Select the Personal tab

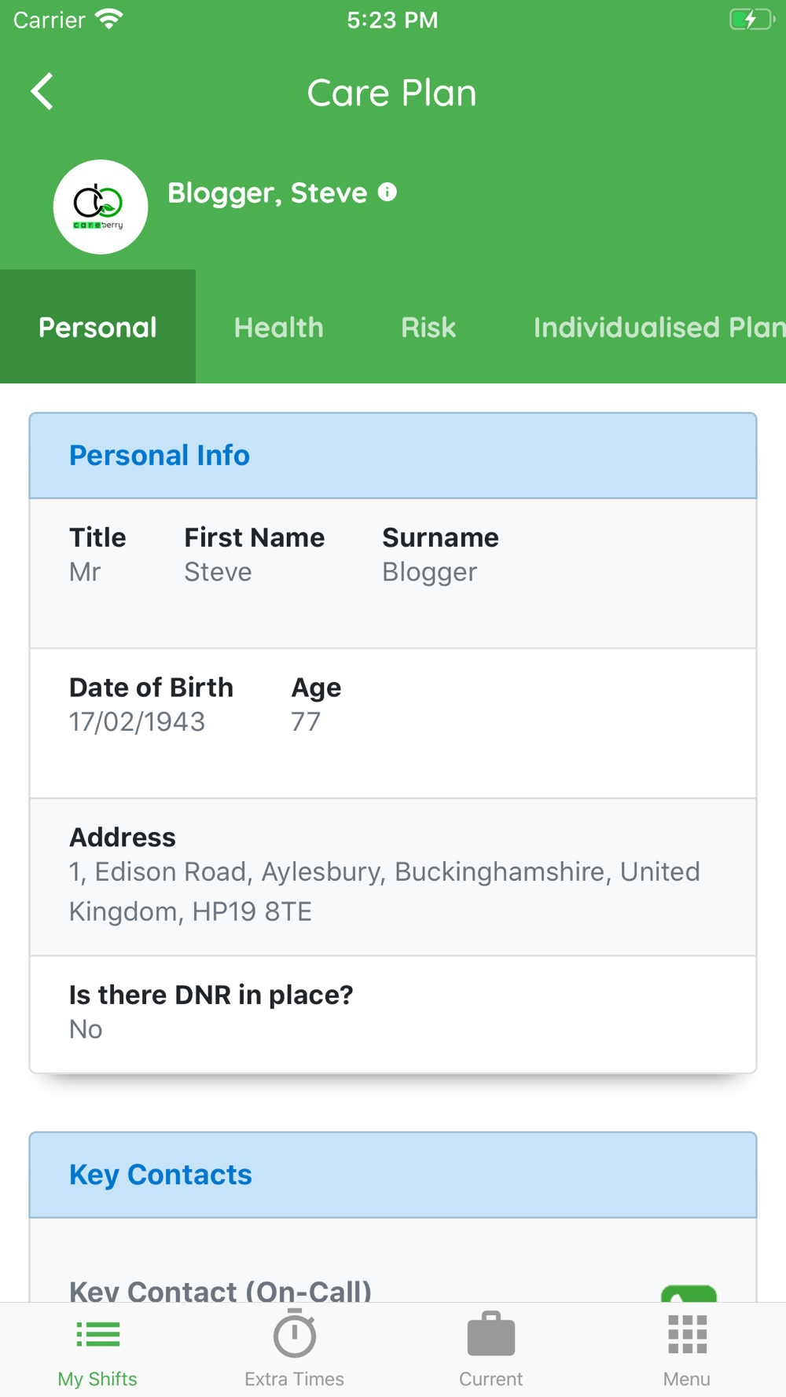coord(97,327)
